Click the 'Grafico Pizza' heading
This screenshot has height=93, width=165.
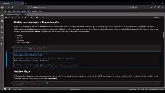click(22, 72)
